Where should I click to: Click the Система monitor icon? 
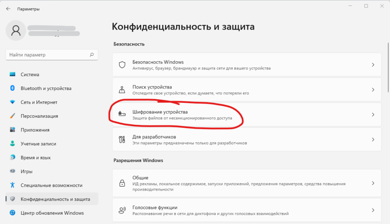pos(12,74)
